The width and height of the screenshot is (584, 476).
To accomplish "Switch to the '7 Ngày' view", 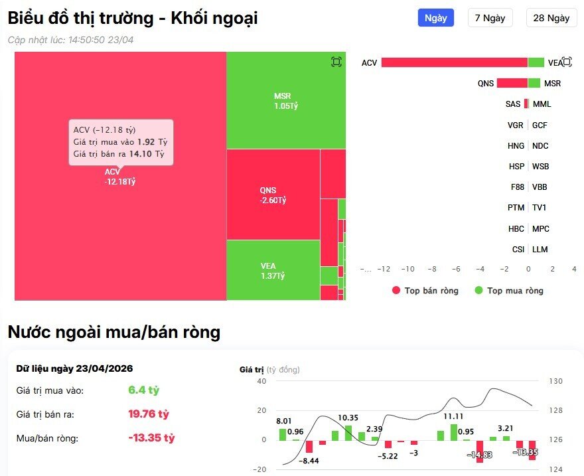I will tap(490, 18).
